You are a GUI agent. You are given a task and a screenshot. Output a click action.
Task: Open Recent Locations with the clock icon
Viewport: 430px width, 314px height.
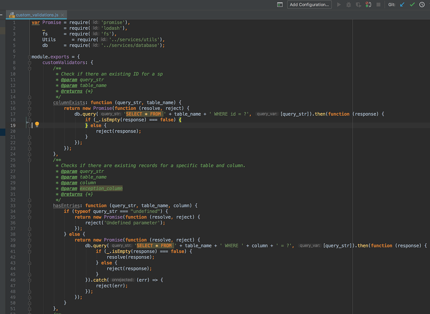click(422, 5)
